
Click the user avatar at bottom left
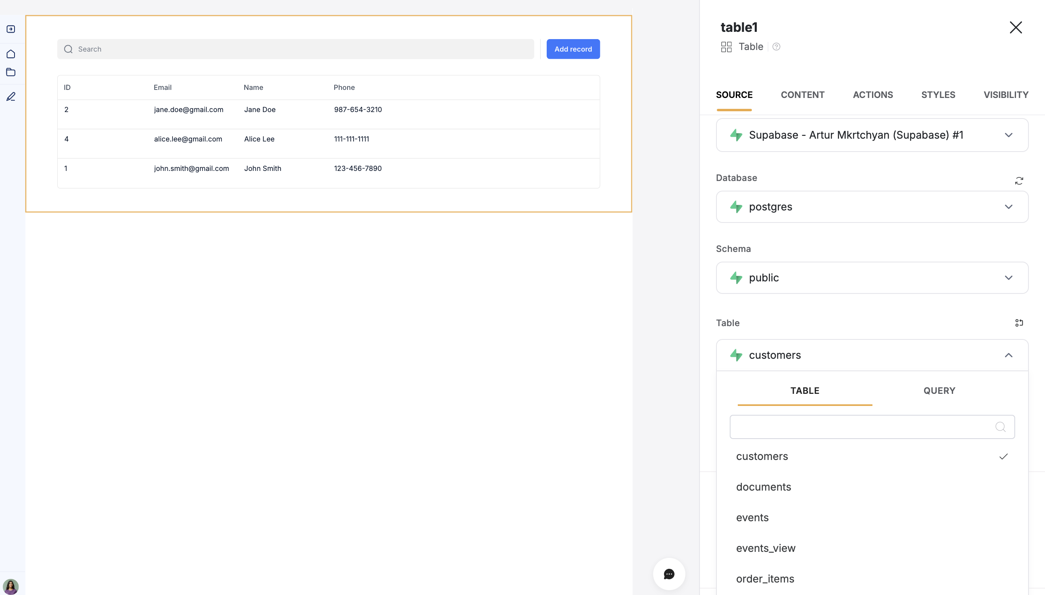pos(10,586)
